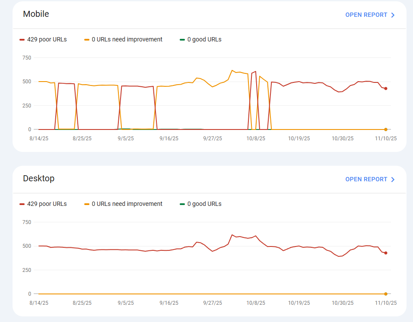Click the chevron arrow in Desktop card
Screen dimensions: 413x322
pos(393,180)
